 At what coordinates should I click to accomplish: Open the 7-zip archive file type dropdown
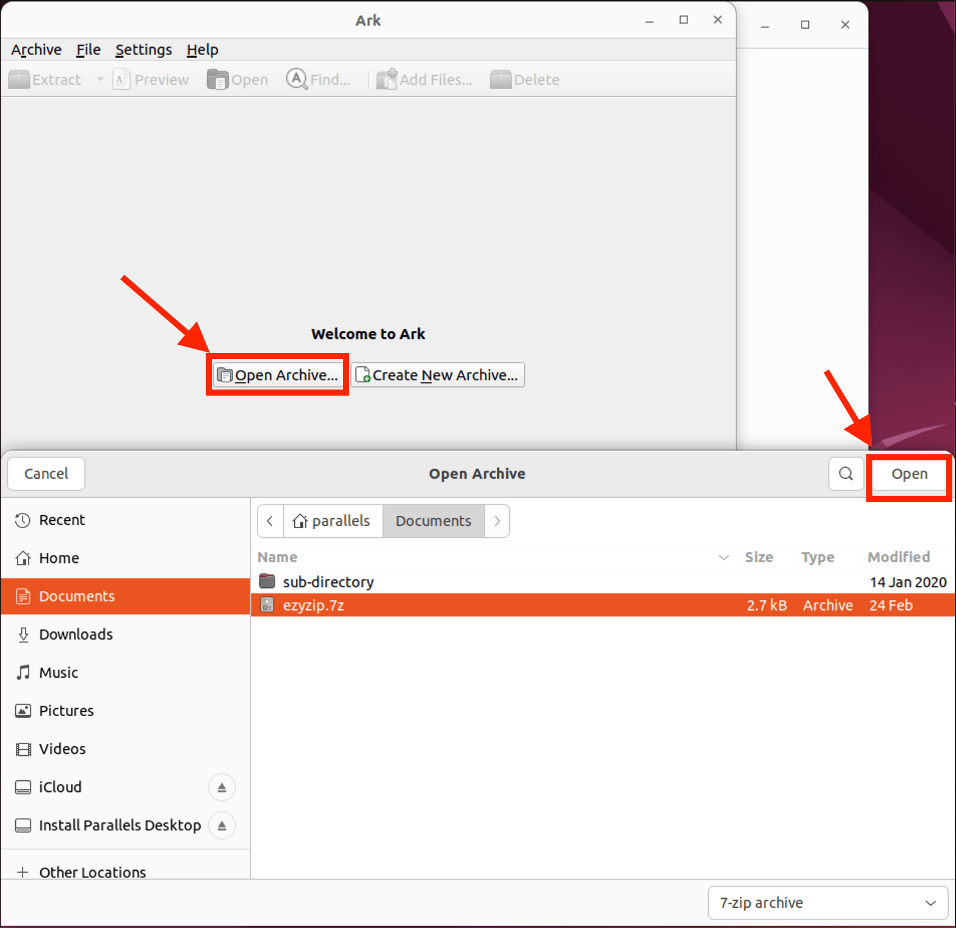[x=827, y=903]
